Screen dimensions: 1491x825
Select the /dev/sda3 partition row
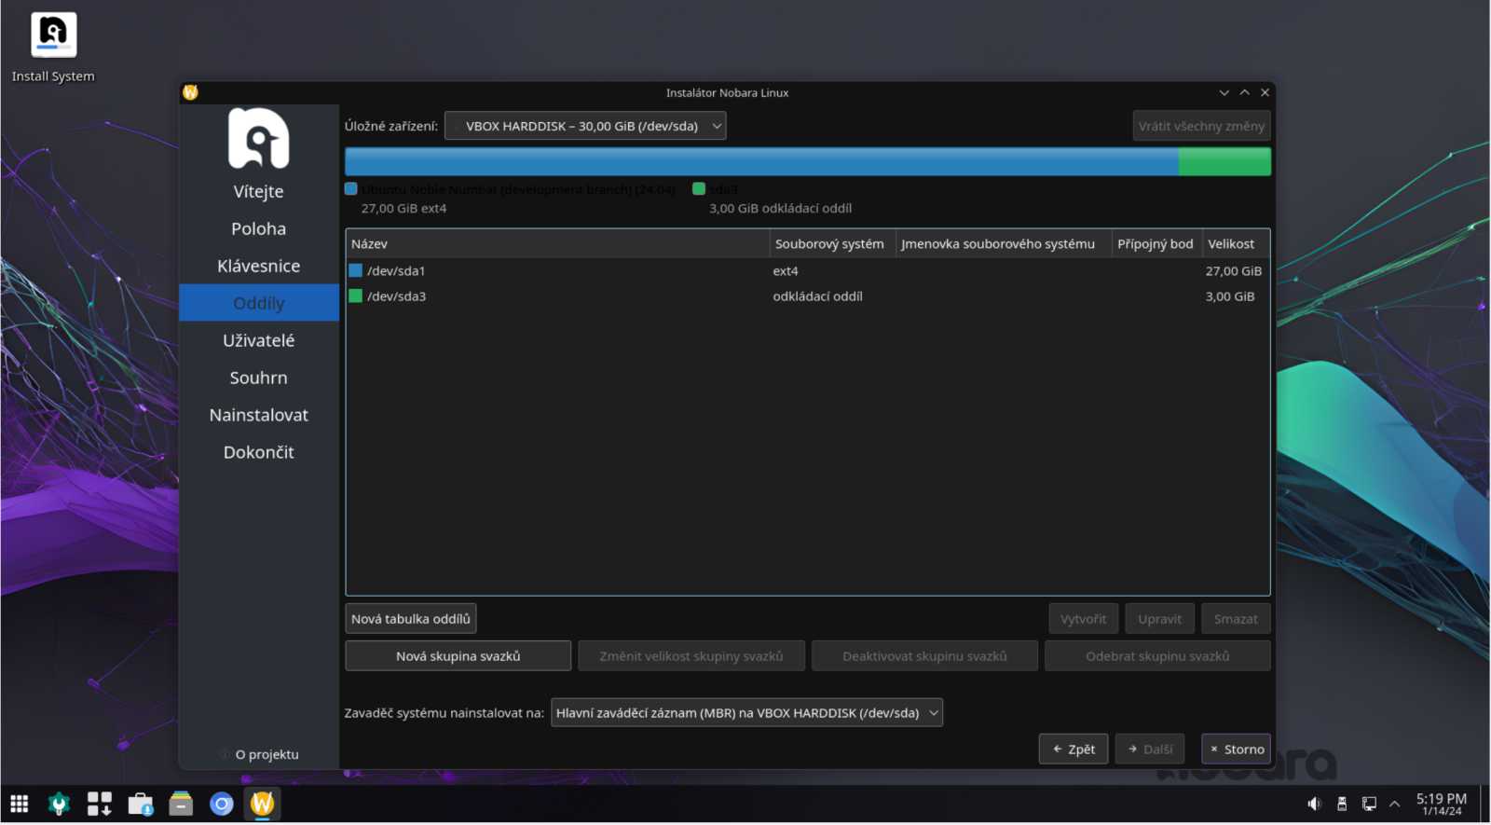[807, 296]
